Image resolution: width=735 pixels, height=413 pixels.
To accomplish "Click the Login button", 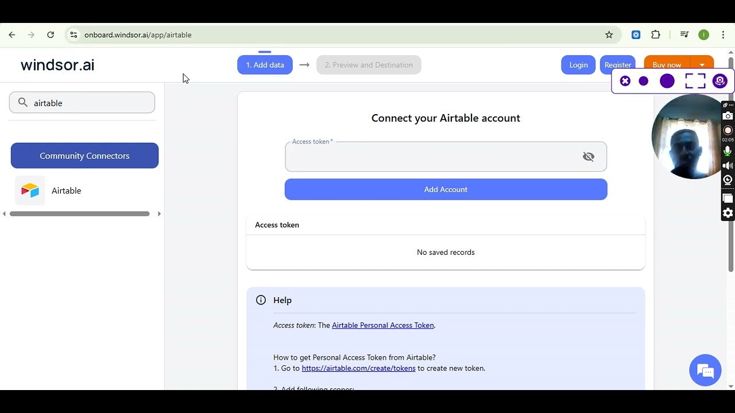I will [x=578, y=65].
